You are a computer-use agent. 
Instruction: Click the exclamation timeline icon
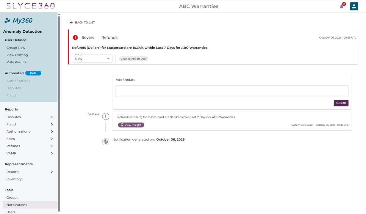point(106,117)
